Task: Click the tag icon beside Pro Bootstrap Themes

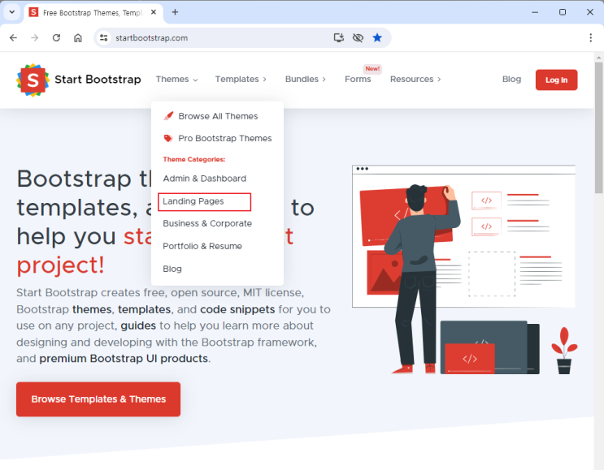Action: click(x=168, y=138)
